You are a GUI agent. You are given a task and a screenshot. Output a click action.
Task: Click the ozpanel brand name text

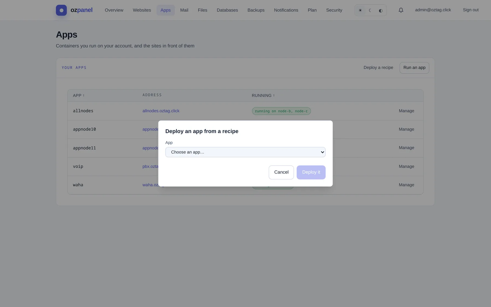(x=82, y=10)
